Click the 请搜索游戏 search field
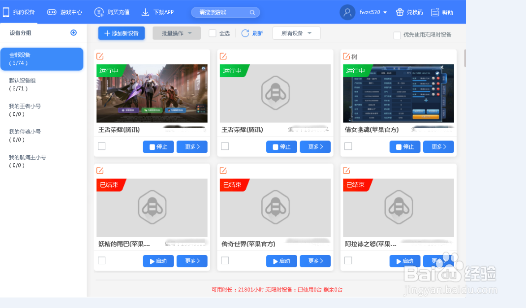Screen dimensions: 526x308 (x=220, y=12)
